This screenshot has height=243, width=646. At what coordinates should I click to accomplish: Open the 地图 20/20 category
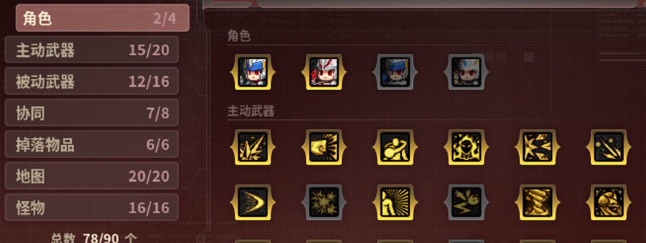coord(92,176)
